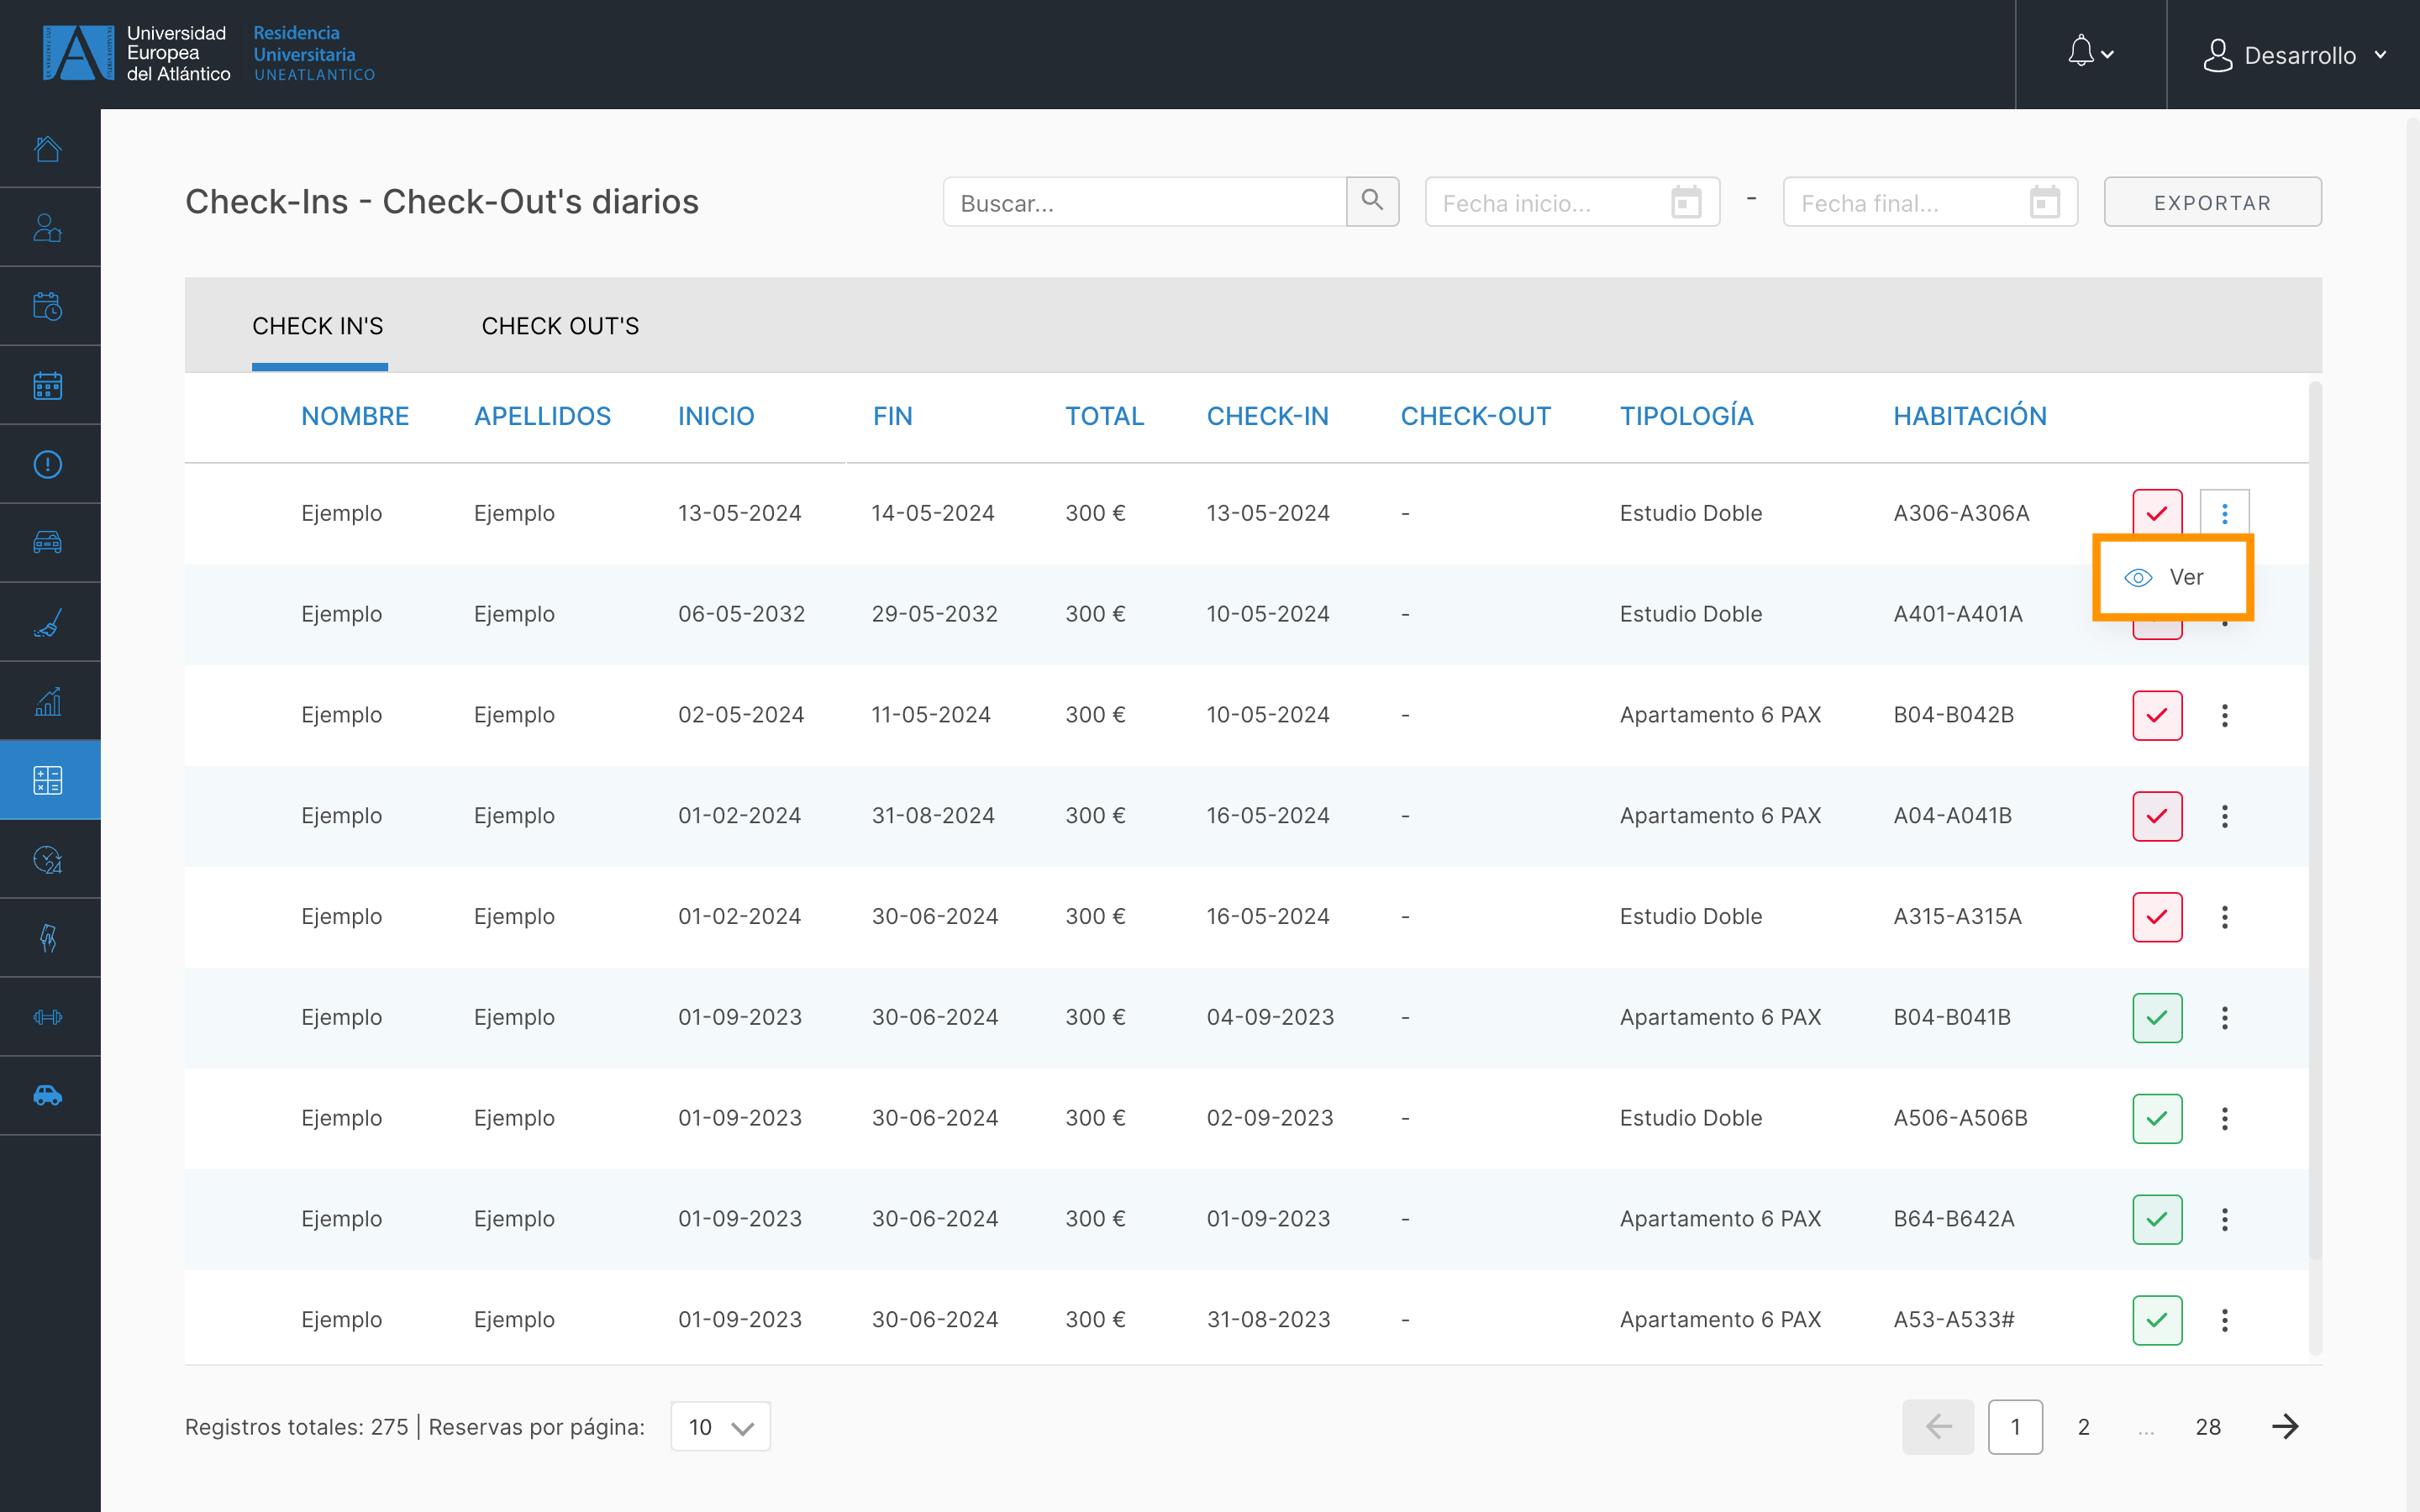
Task: Toggle green check for room A53-A533#
Action: [2157, 1320]
